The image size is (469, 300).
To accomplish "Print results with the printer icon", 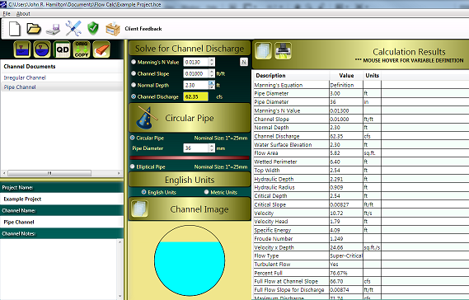I will [x=283, y=50].
